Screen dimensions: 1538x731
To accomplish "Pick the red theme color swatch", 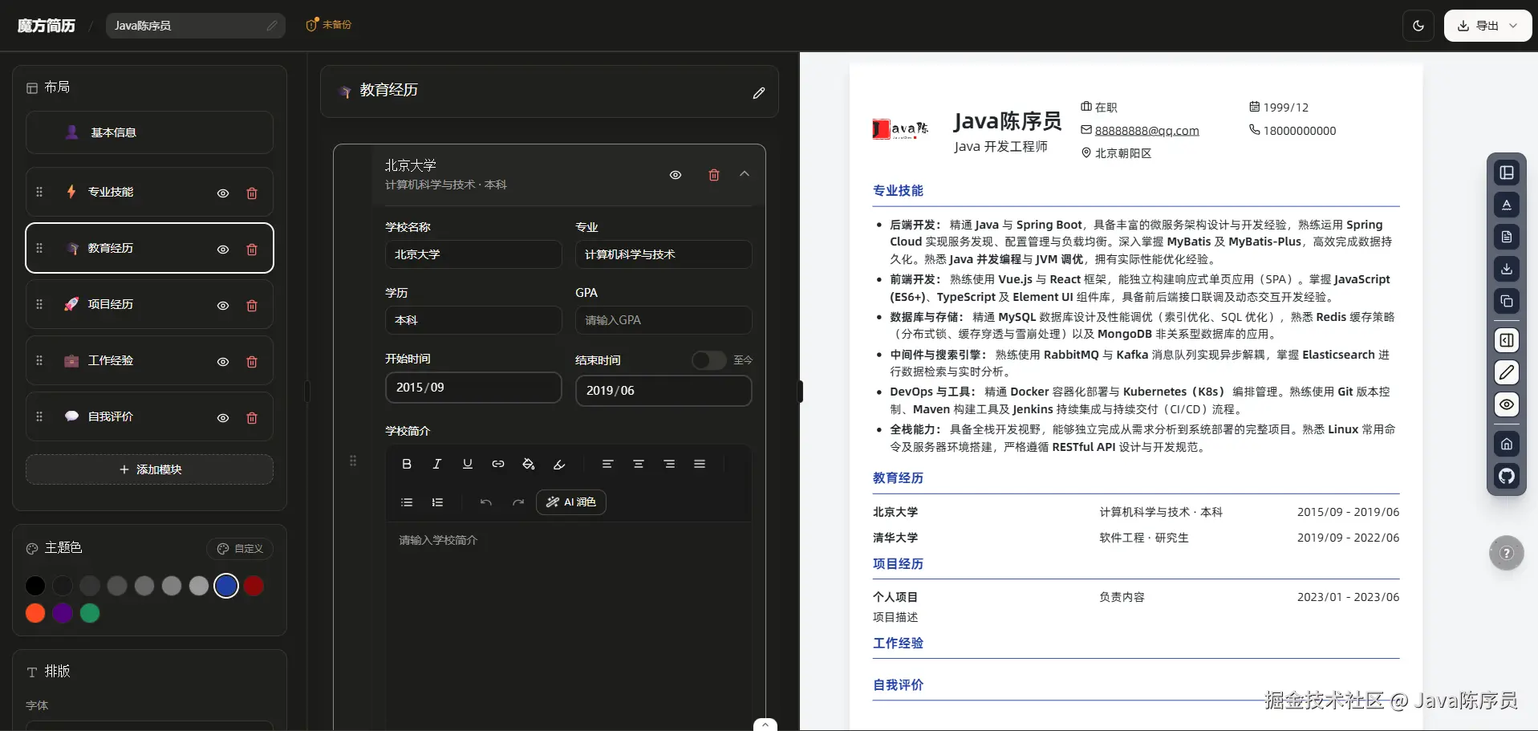I will [x=254, y=586].
